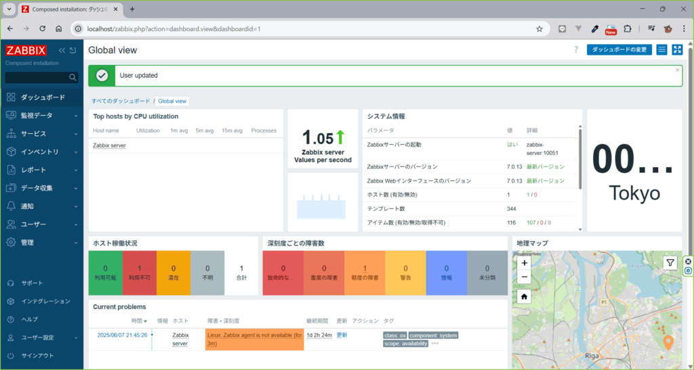Open the geomap severity filter
The image size is (694, 370).
pyautogui.click(x=670, y=263)
